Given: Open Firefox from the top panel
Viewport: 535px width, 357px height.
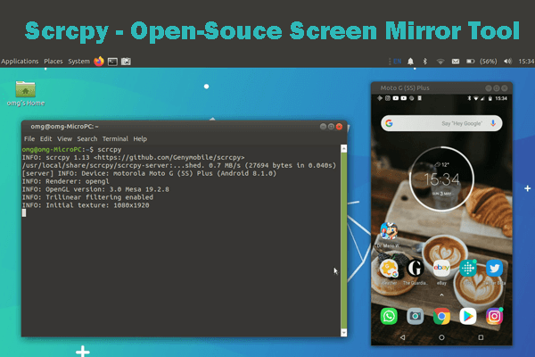Looking at the screenshot, I should click(99, 62).
